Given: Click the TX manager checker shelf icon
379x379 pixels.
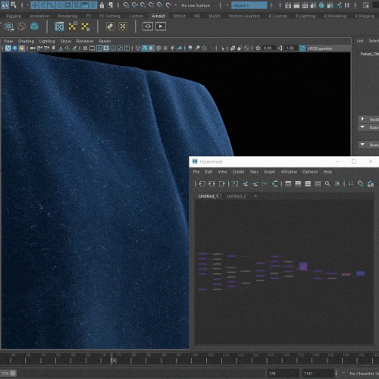Looking at the screenshot, I should click(x=59, y=27).
